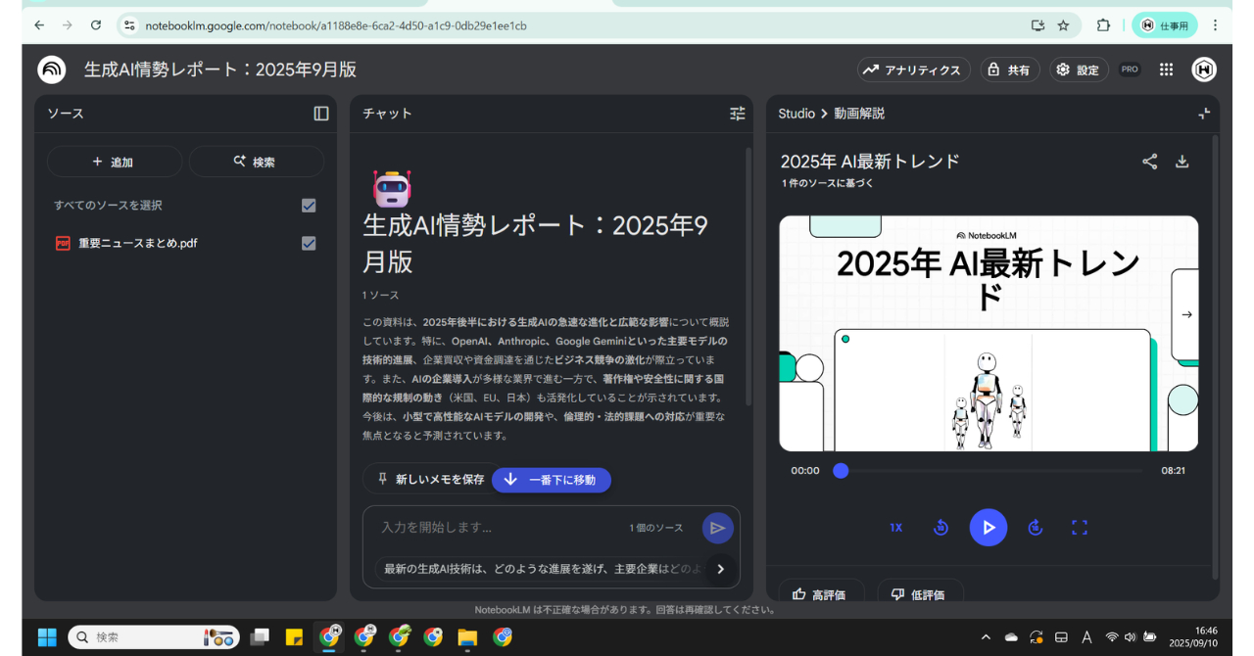1254x656 pixels.
Task: Open chat configuration settings in the chat panel
Action: point(737,114)
